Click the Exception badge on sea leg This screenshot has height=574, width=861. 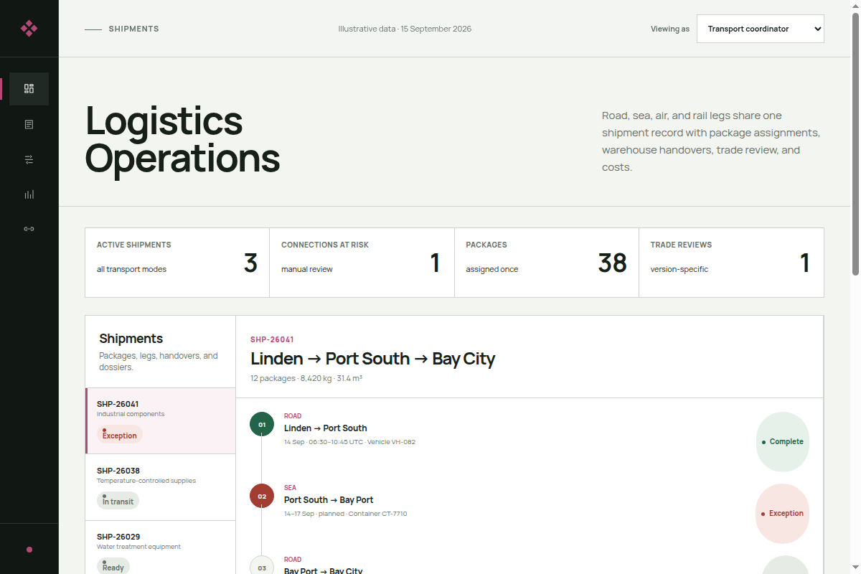[x=783, y=514]
